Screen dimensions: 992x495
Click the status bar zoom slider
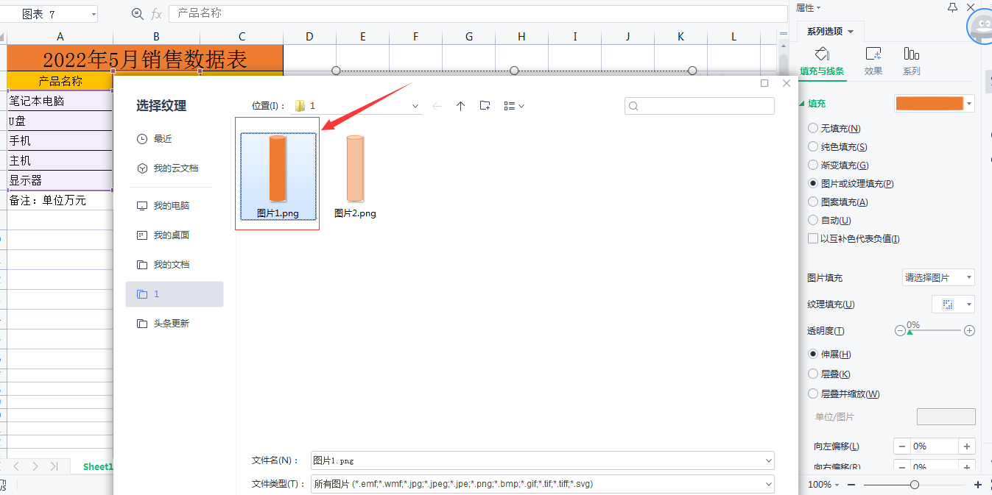coord(915,485)
